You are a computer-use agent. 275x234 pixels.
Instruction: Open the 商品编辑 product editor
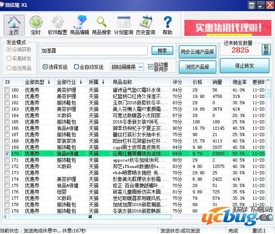coord(79,25)
